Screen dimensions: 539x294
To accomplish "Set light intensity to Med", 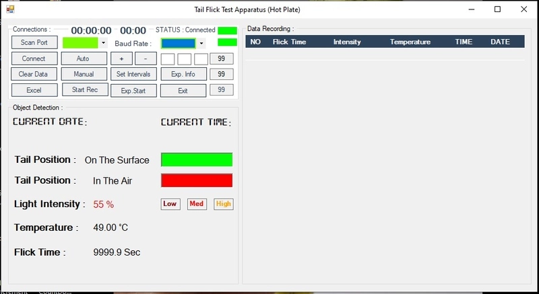I will [x=197, y=204].
